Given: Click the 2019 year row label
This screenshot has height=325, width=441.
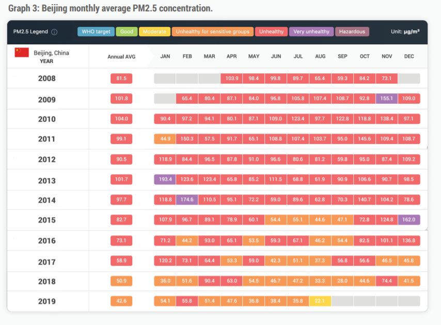Looking at the screenshot, I should coord(46,301).
